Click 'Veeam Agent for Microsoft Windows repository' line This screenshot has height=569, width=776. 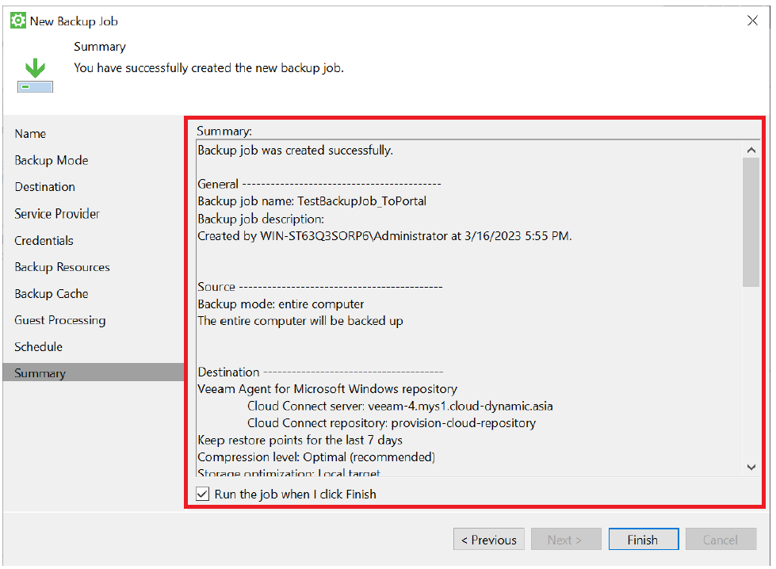click(x=327, y=389)
